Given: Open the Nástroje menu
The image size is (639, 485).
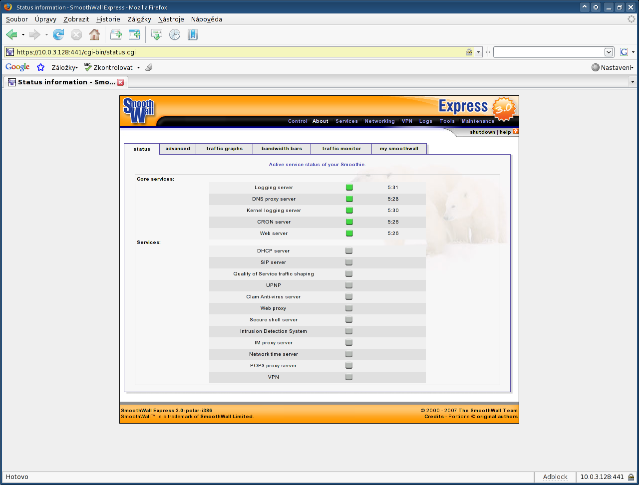Looking at the screenshot, I should coord(171,19).
